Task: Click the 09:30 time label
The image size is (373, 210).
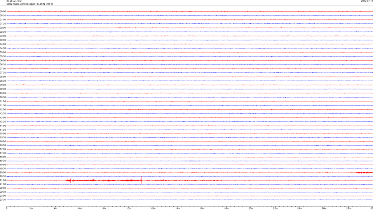Action: [3, 89]
